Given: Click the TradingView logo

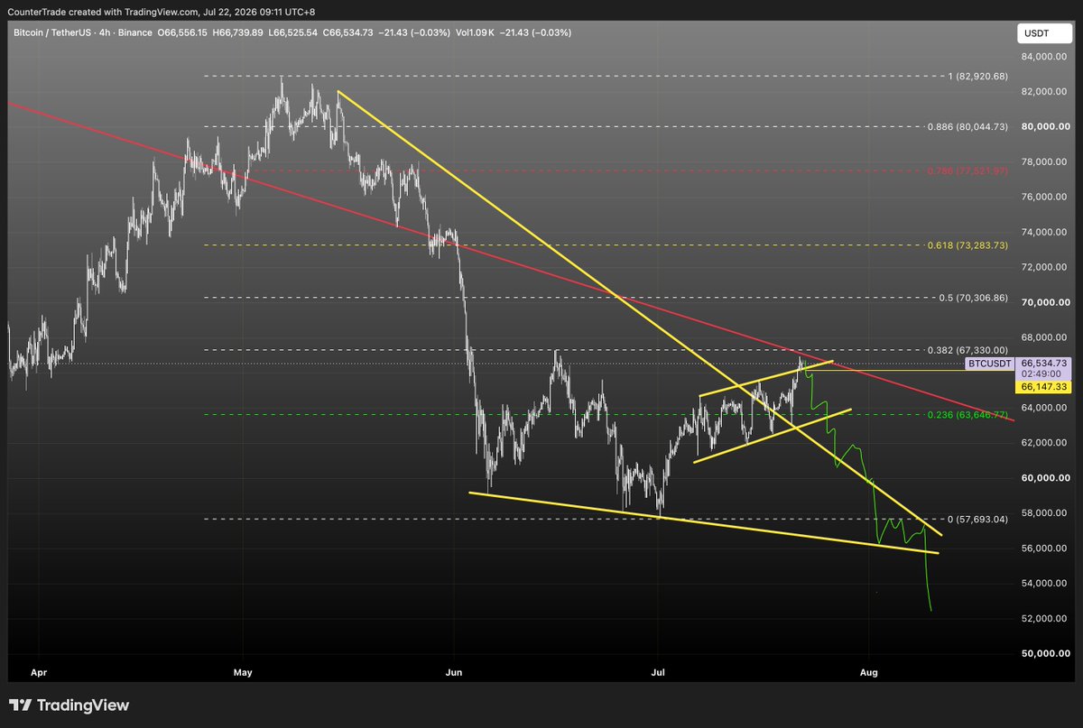Looking at the screenshot, I should pos(69,705).
